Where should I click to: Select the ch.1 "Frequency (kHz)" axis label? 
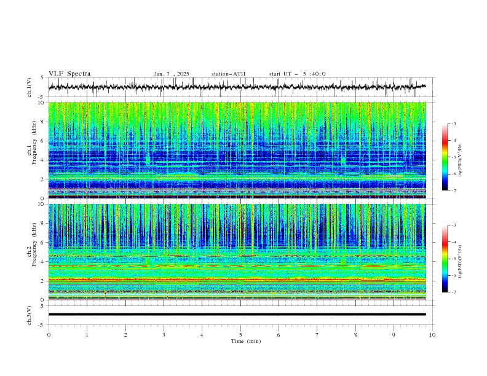coord(34,142)
